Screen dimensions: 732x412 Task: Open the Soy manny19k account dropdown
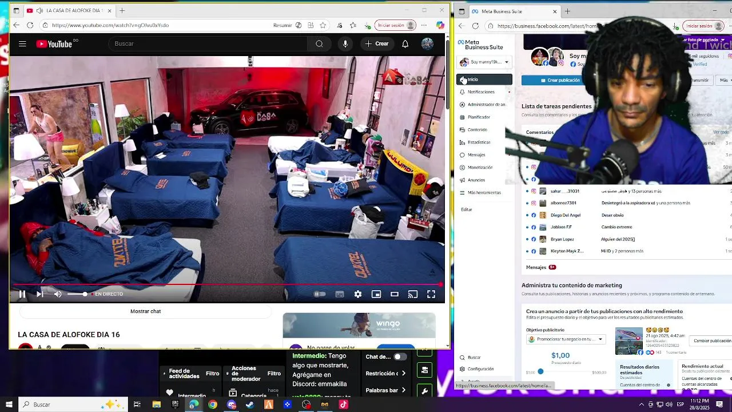pyautogui.click(x=484, y=62)
